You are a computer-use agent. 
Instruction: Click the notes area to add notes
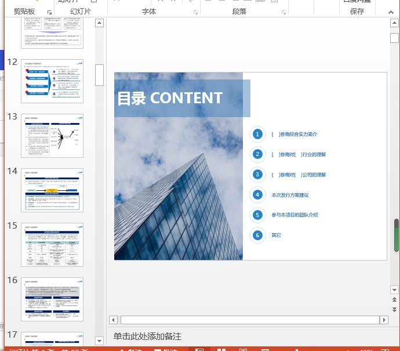pos(147,336)
